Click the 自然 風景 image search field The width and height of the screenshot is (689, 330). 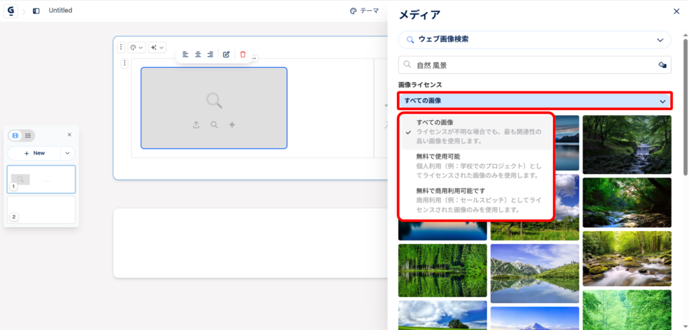(525, 65)
